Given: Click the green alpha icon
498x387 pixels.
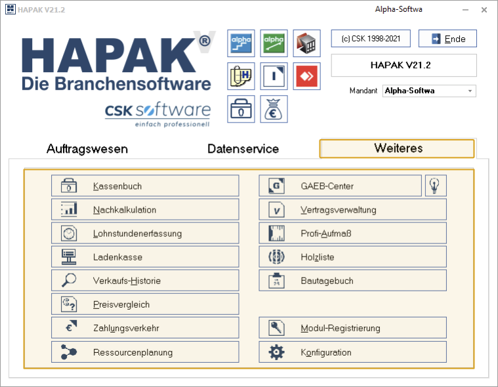Looking at the screenshot, I should coord(274,43).
